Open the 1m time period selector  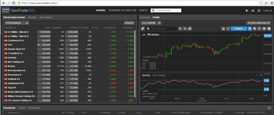185,29
